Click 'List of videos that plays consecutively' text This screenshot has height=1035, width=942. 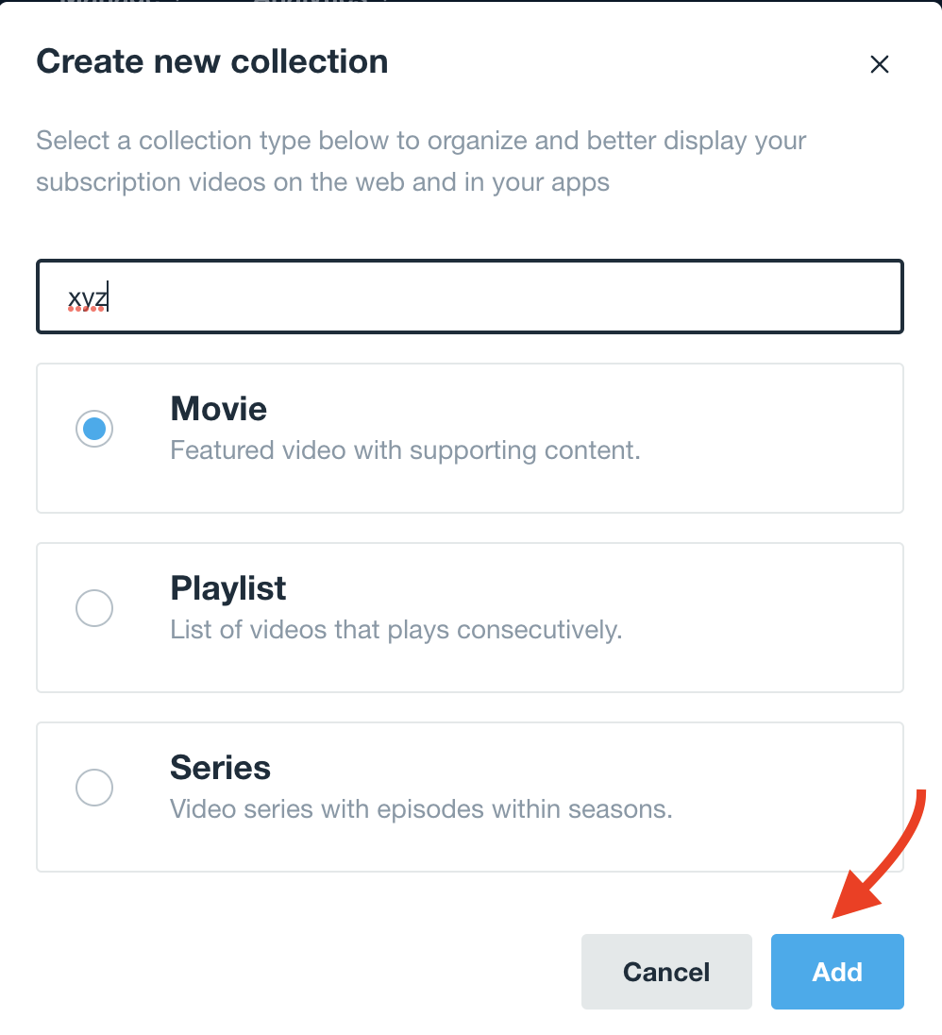(395, 630)
